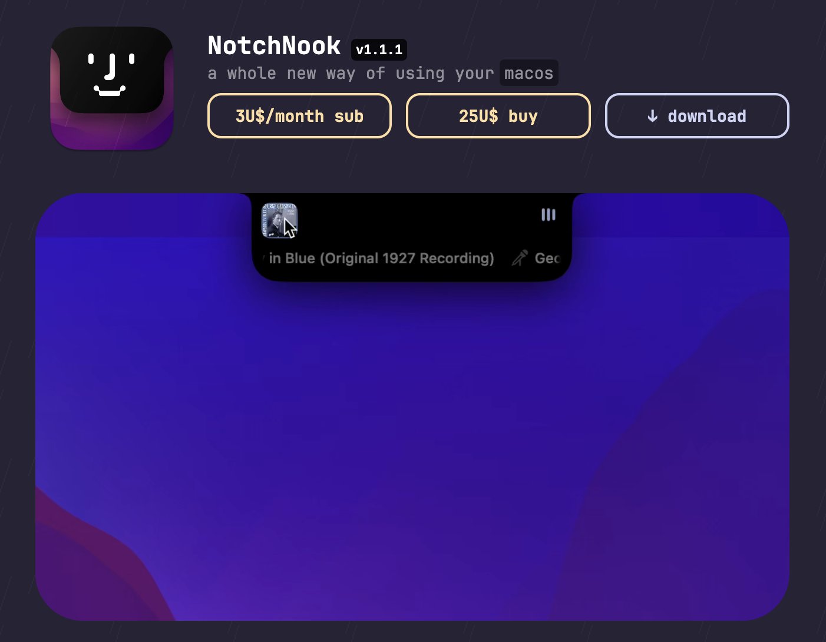
Task: Click the Original 1927 Recording song title
Action: [x=380, y=258]
